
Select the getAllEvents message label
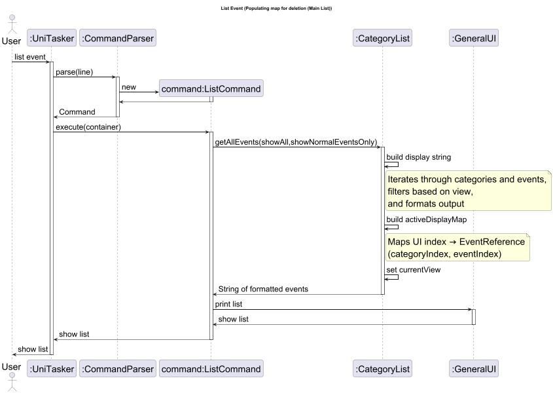click(296, 141)
